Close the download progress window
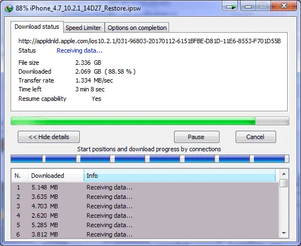Image resolution: width=301 pixels, height=246 pixels. [x=284, y=6]
